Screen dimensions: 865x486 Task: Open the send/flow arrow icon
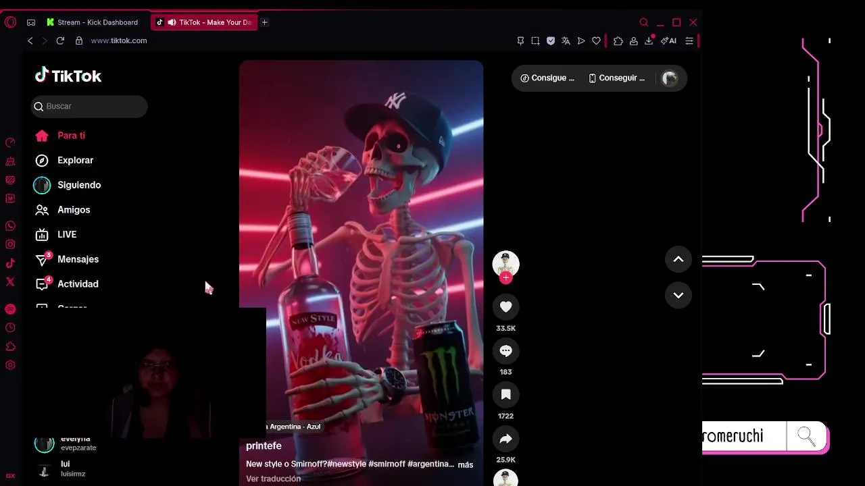pyautogui.click(x=581, y=40)
